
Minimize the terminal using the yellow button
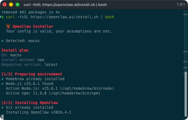point(11,4)
